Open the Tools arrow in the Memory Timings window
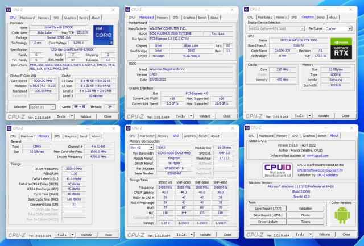364x246 pixels. coord(72,235)
